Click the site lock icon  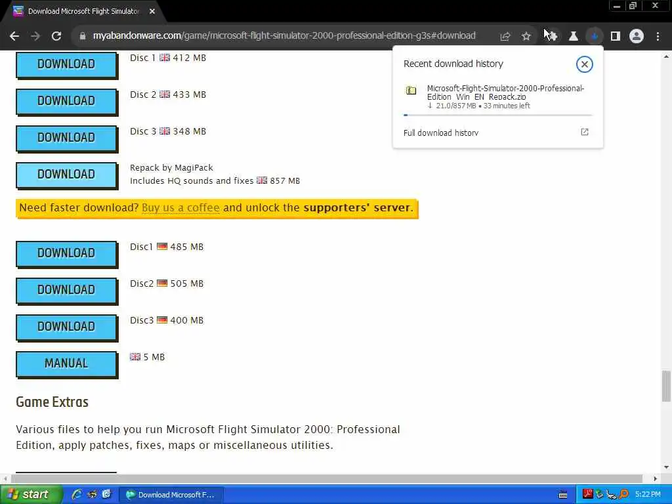click(x=82, y=36)
